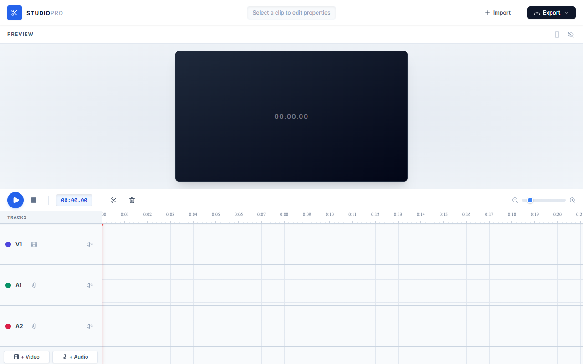Click the 0:18 mark on ruler
This screenshot has height=364, width=583.
512,215
